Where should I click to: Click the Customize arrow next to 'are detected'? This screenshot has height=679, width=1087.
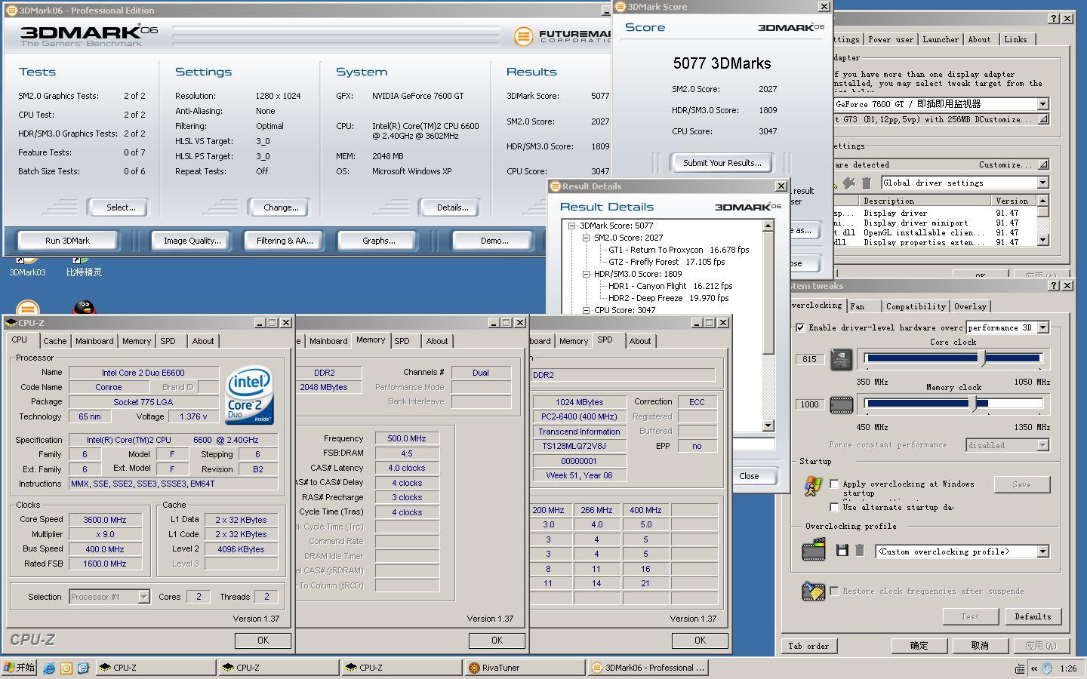pyautogui.click(x=1042, y=164)
